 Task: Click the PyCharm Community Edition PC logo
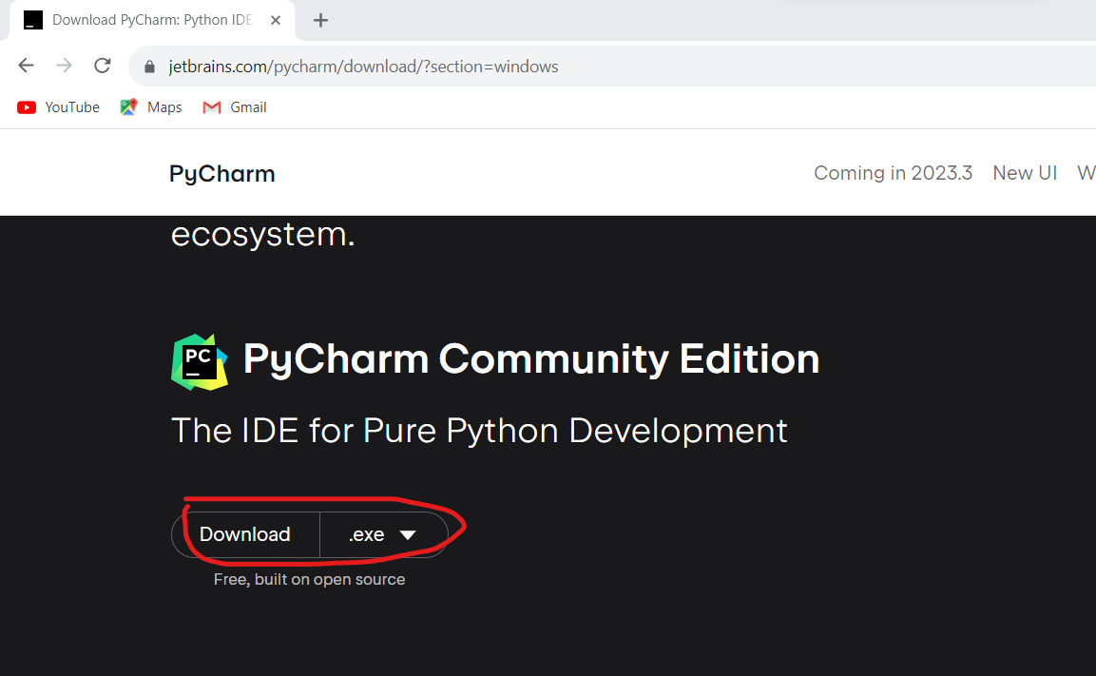[200, 361]
